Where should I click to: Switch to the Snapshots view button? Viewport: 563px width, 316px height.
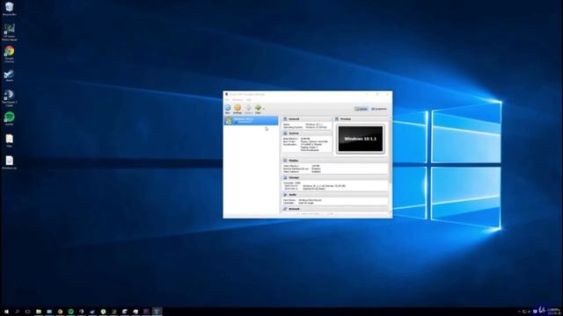point(379,109)
